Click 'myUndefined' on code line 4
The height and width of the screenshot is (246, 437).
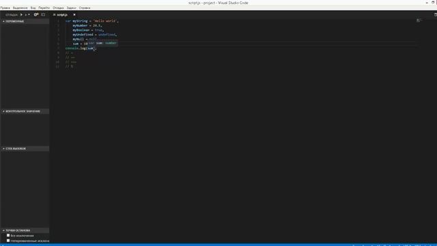pyautogui.click(x=83, y=35)
